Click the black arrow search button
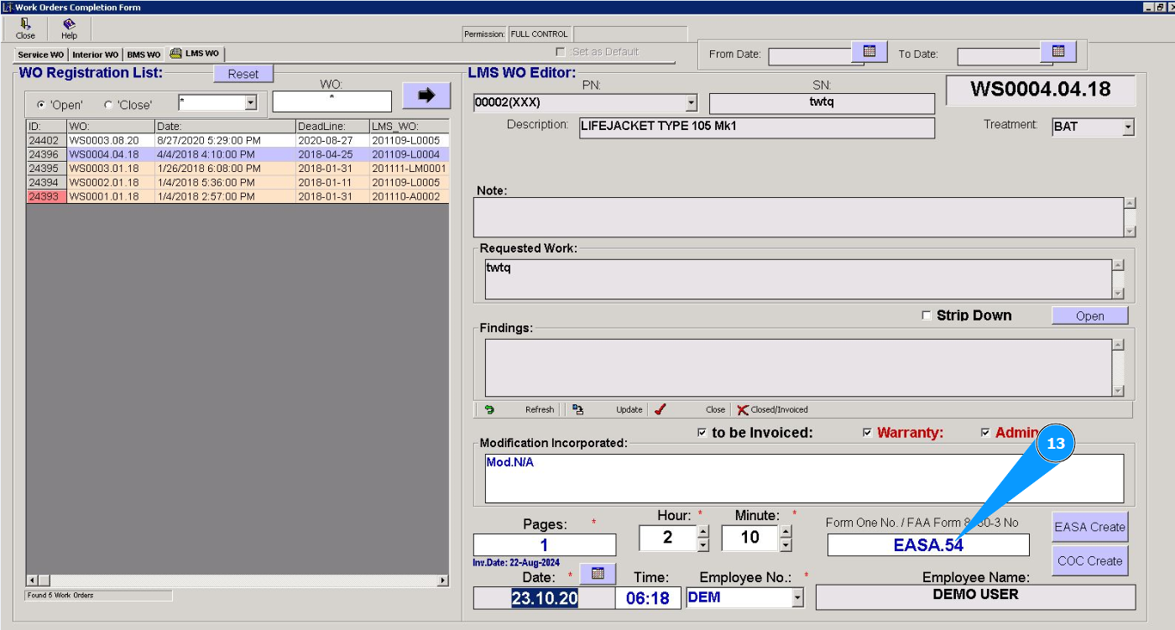Image resolution: width=1175 pixels, height=630 pixels. tap(426, 96)
